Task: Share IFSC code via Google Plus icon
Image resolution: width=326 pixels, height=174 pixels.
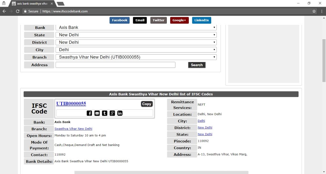Action: click(x=112, y=113)
